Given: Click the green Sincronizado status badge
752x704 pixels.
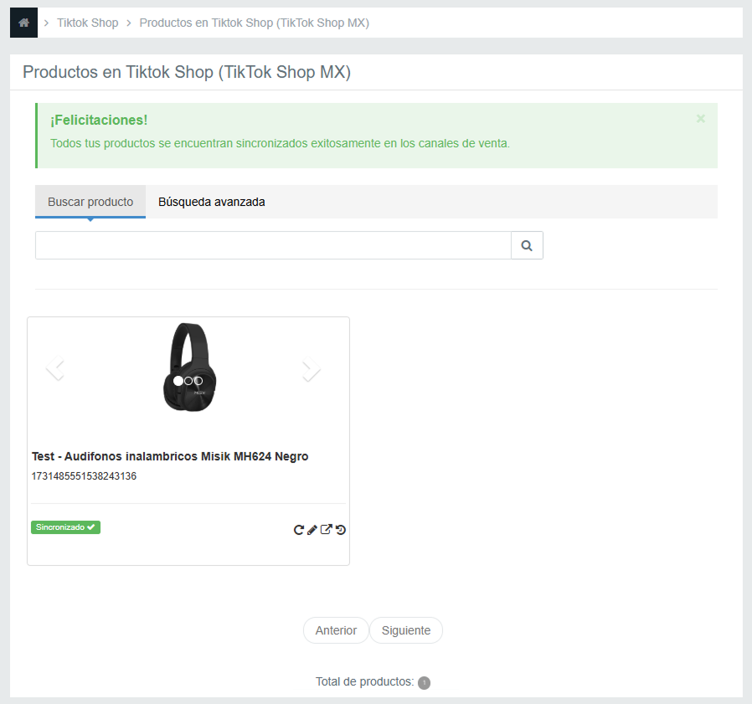Looking at the screenshot, I should pyautogui.click(x=65, y=527).
